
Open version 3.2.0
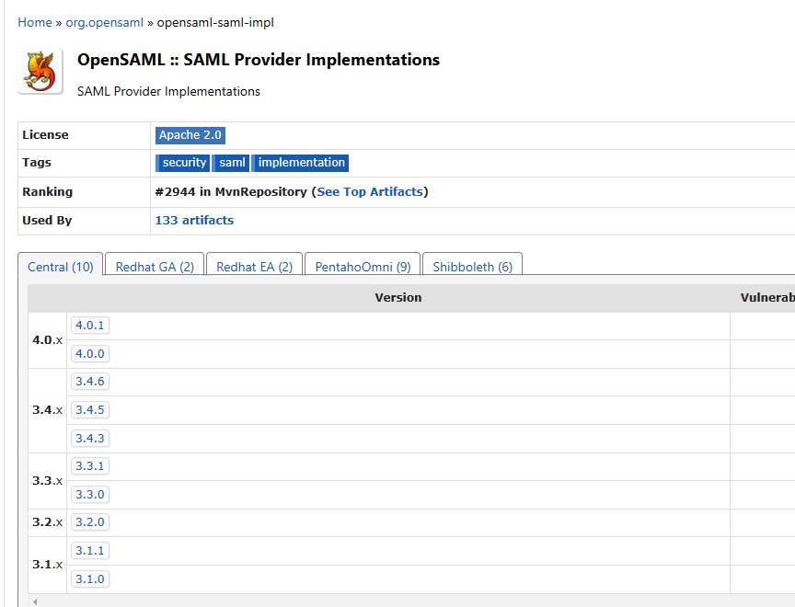click(90, 522)
